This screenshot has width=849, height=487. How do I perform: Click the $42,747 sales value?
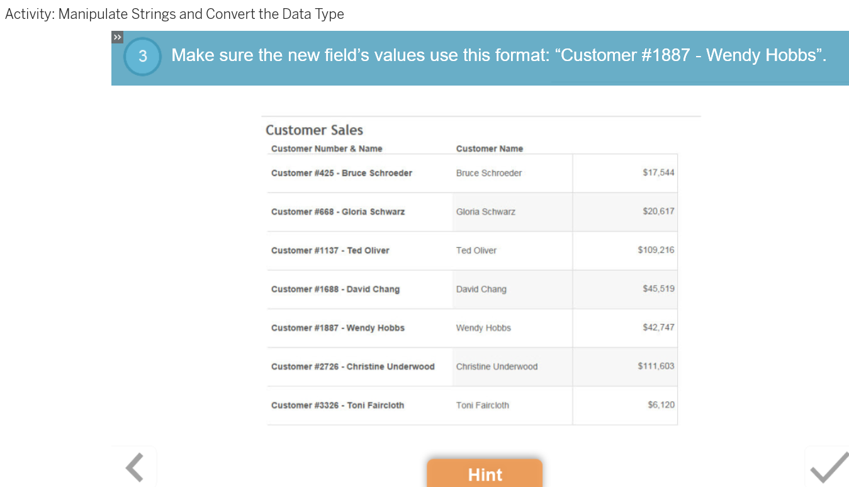tap(658, 327)
